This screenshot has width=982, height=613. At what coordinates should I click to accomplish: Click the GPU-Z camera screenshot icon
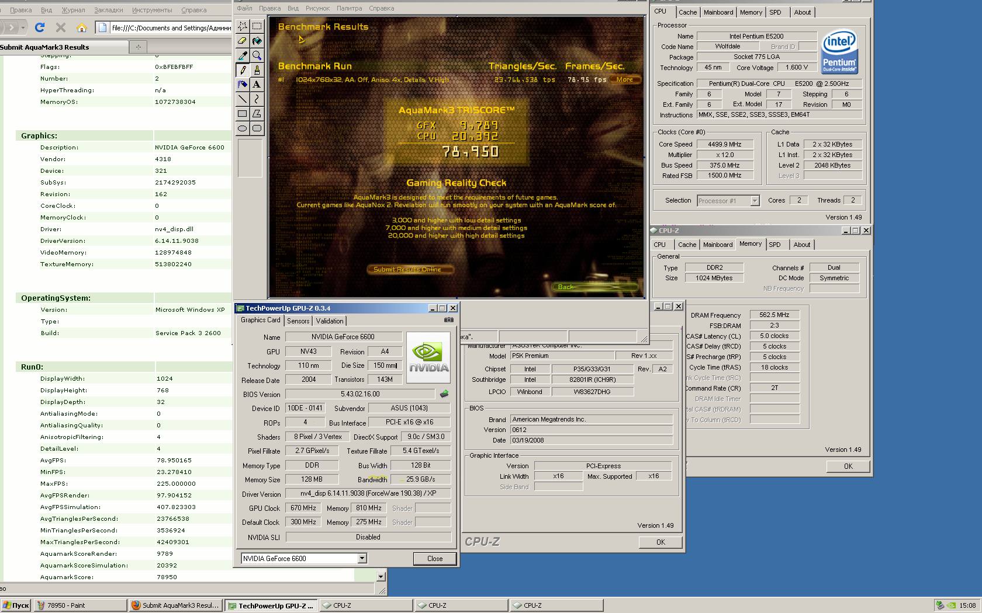pos(449,320)
